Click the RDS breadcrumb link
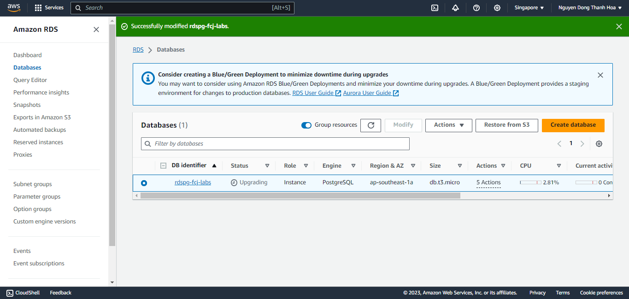The width and height of the screenshot is (629, 299). (138, 50)
